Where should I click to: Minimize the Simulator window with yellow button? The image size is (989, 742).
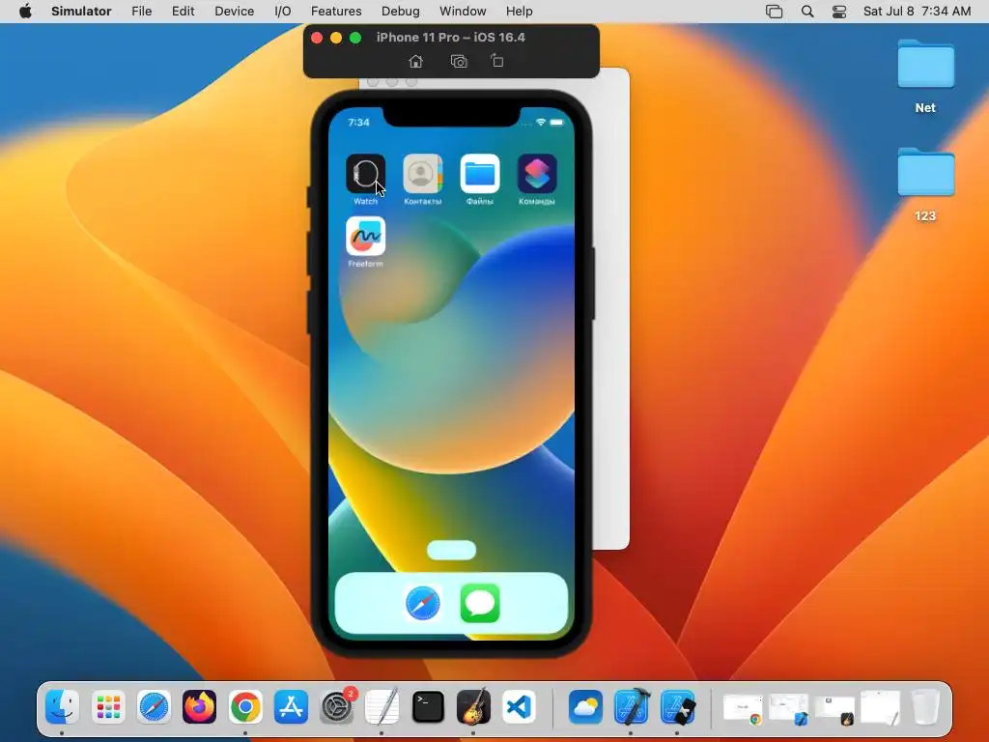click(x=336, y=38)
